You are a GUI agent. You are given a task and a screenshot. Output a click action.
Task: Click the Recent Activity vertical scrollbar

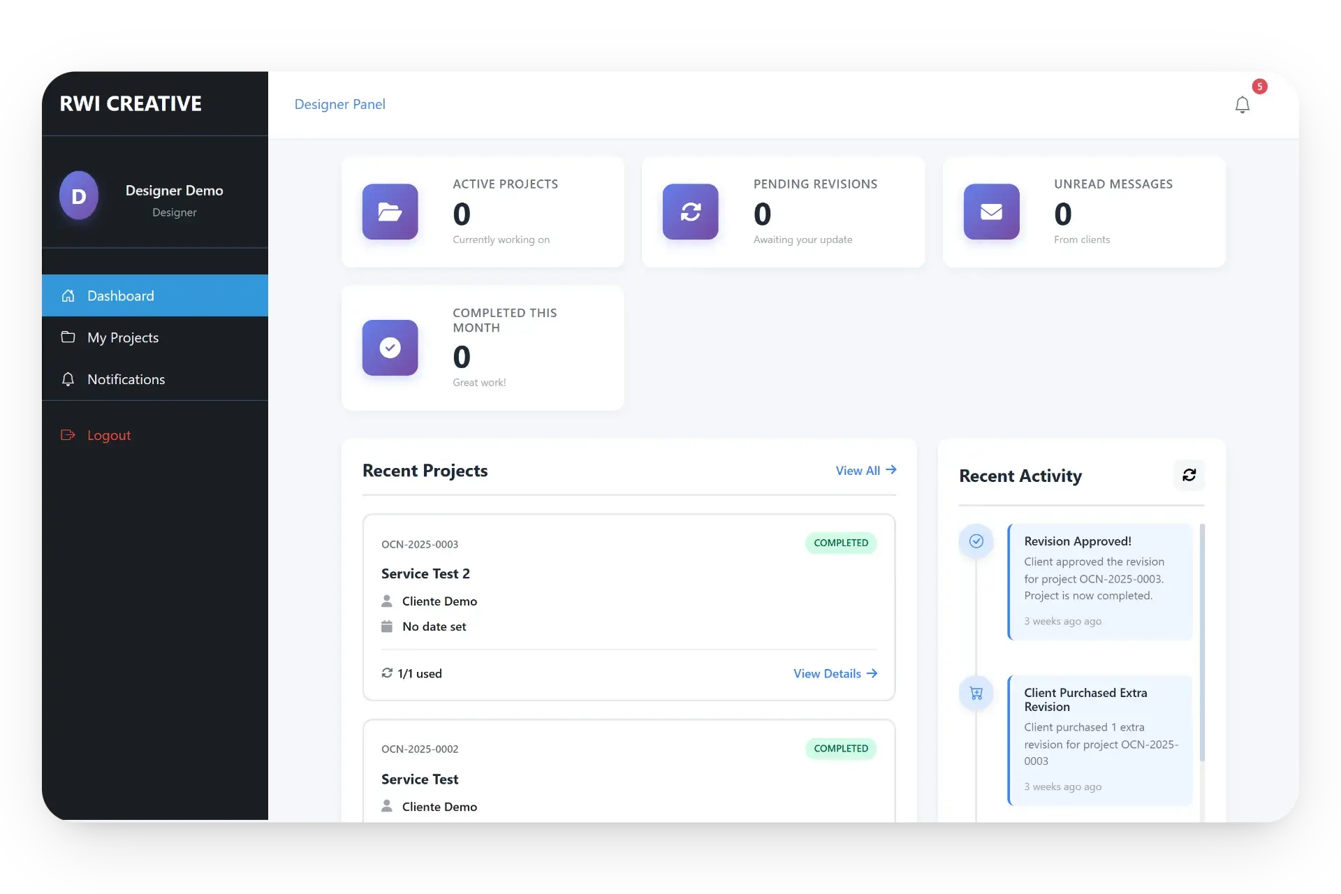(1202, 643)
